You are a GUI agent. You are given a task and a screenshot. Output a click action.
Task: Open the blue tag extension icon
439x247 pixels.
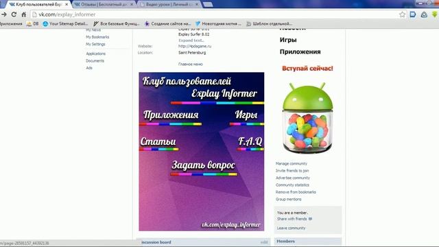tap(413, 14)
